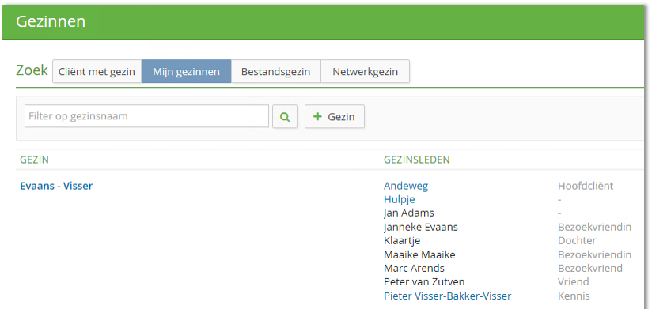This screenshot has width=652, height=309.
Task: Click the Dochter role label
Action: click(577, 241)
